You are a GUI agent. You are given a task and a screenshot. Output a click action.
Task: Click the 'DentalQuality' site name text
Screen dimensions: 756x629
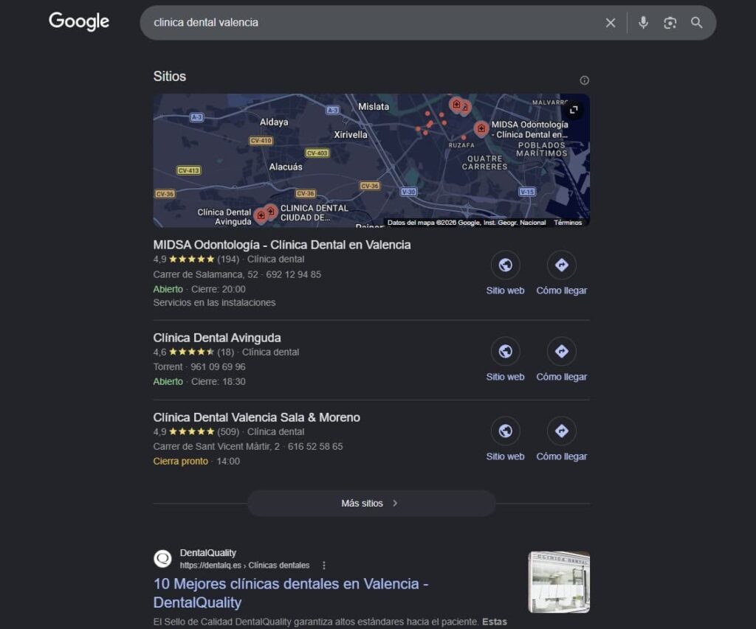(x=207, y=553)
